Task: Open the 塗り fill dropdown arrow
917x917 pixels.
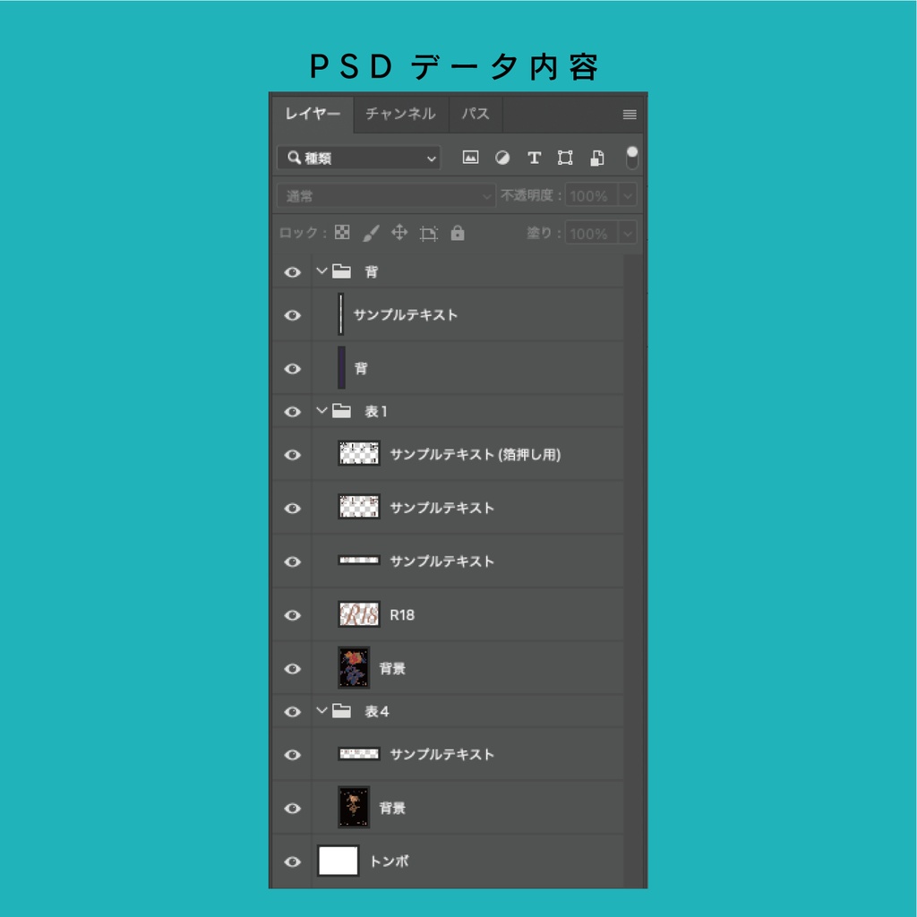Action: click(x=628, y=234)
